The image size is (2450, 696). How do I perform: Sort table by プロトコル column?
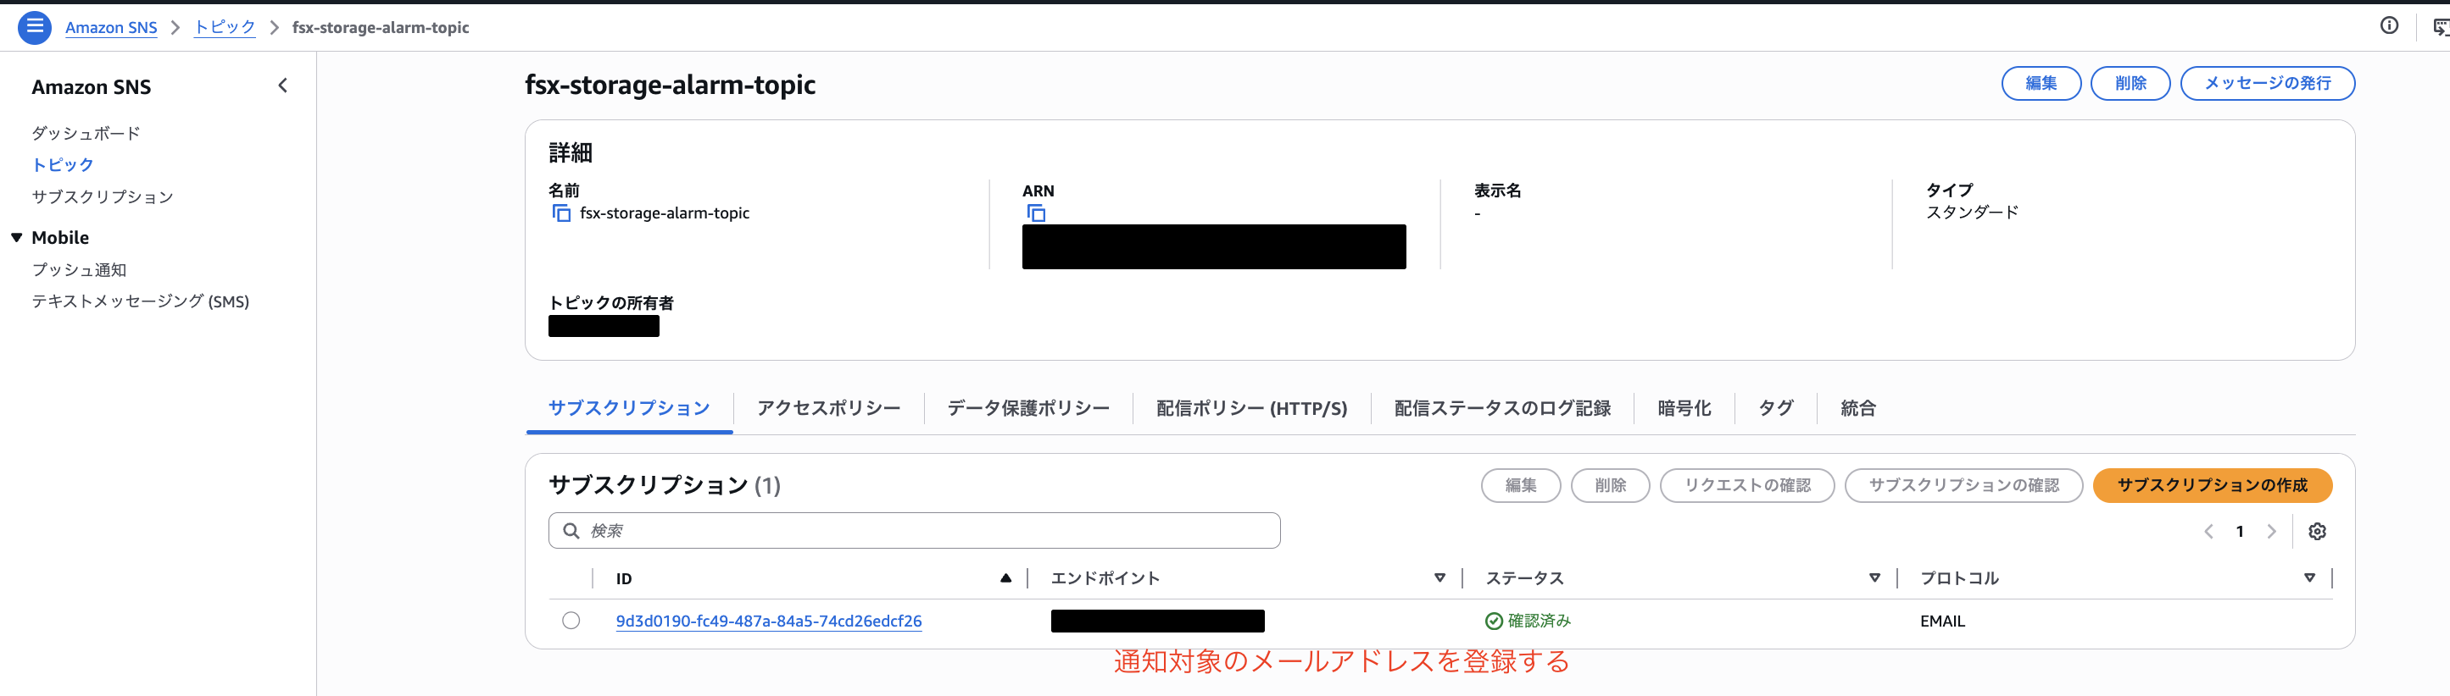coord(2308,578)
